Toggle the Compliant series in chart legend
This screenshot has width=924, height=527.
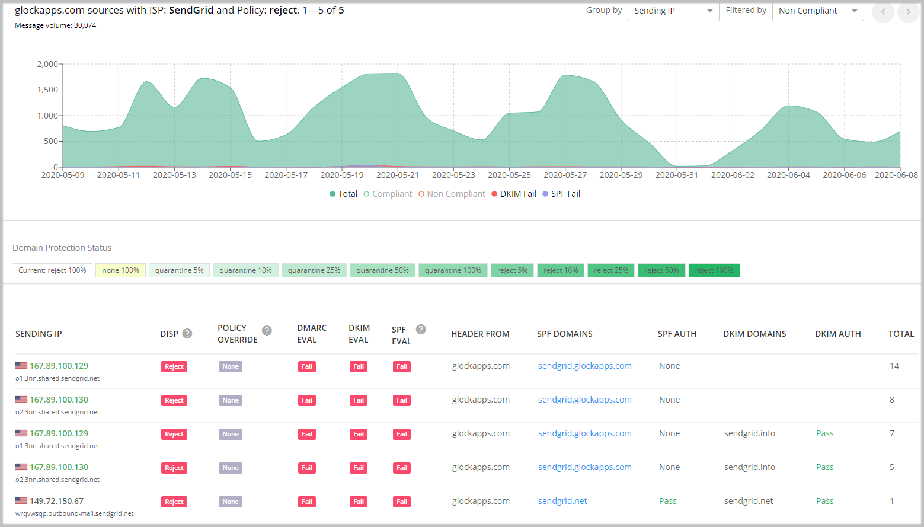[x=388, y=194]
